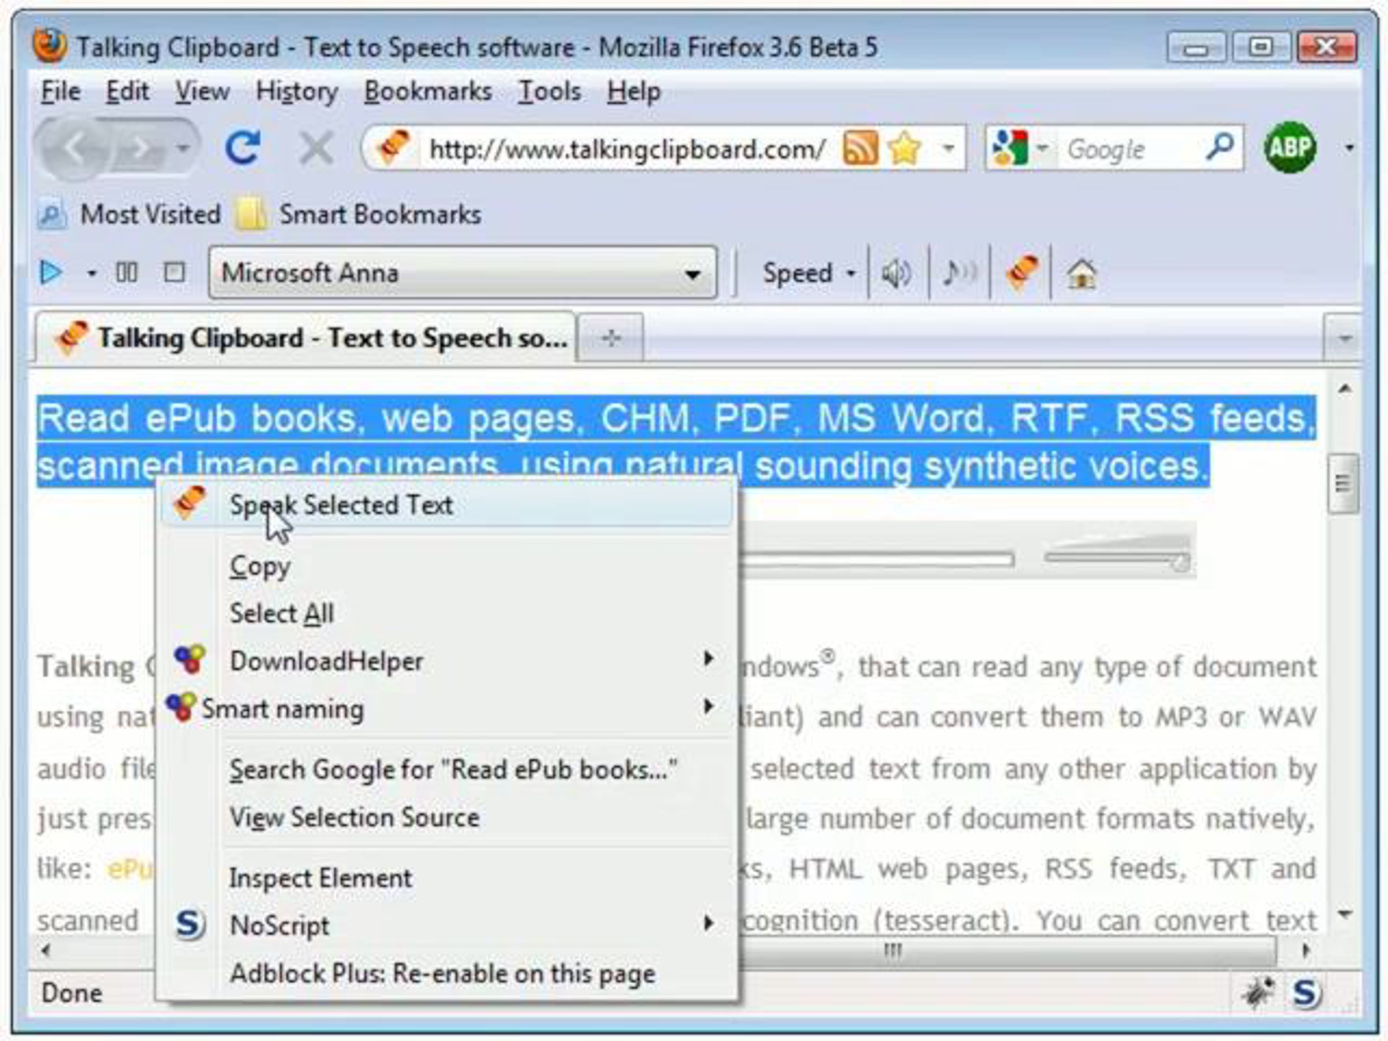Viewport: 1388px width, 1041px height.
Task: Click the Talking Clipboard play button
Action: point(50,272)
